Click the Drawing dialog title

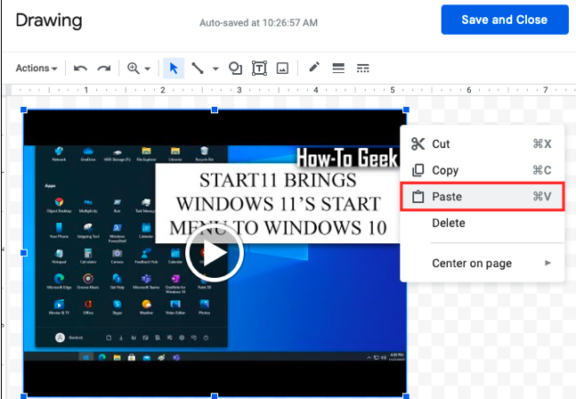click(x=49, y=20)
